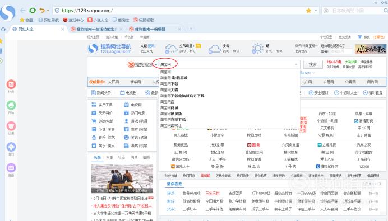Open the 收藏 favorites star in bookmarks bar

click(x=26, y=20)
